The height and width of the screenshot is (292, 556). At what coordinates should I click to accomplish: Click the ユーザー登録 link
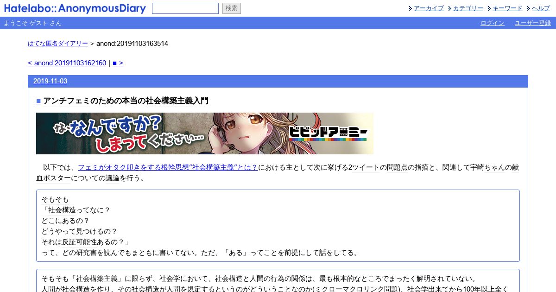pos(533,23)
